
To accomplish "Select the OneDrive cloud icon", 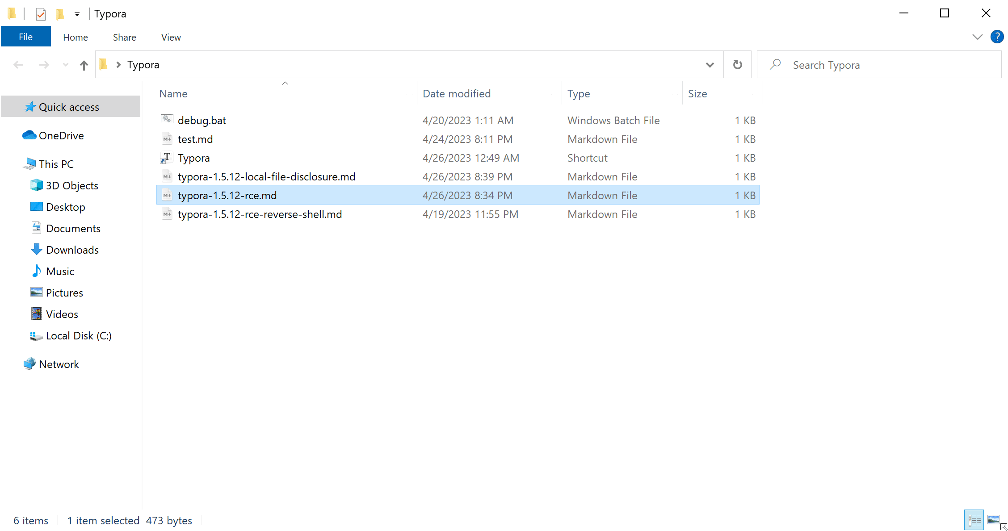I will [x=29, y=135].
